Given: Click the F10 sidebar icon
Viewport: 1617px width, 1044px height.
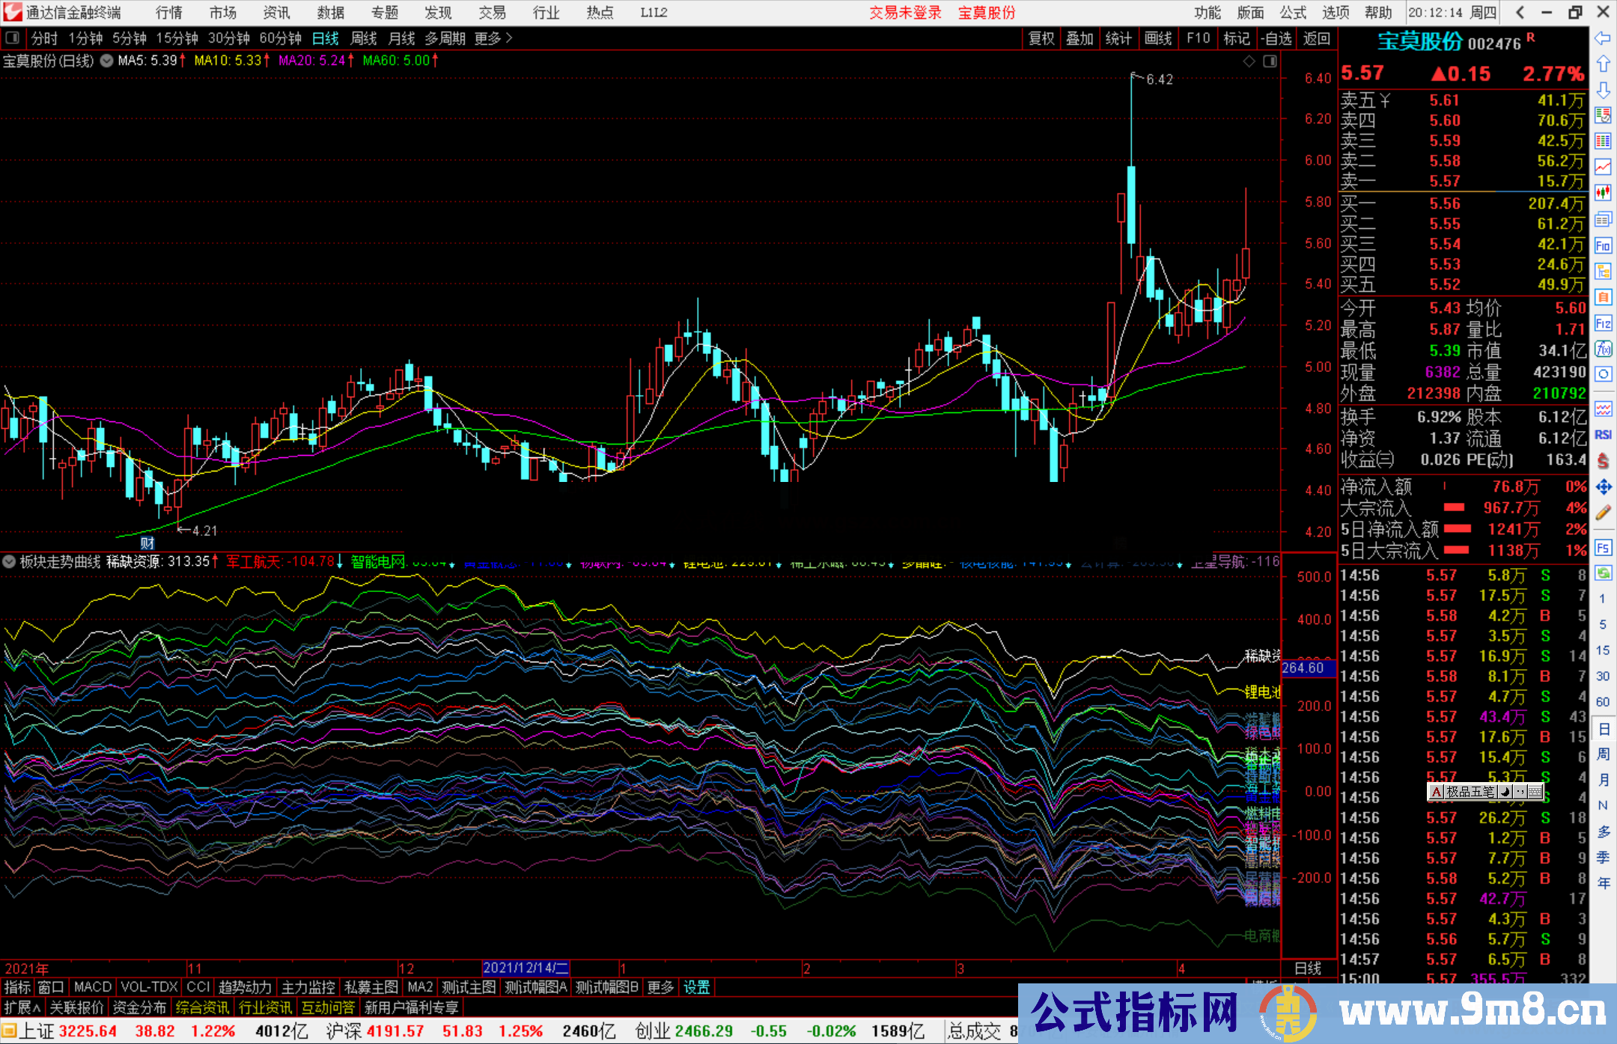Looking at the screenshot, I should pos(1603,245).
